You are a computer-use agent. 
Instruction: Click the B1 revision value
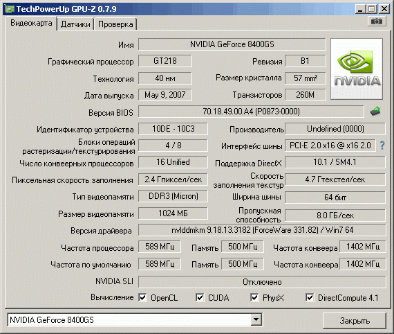[x=306, y=61]
